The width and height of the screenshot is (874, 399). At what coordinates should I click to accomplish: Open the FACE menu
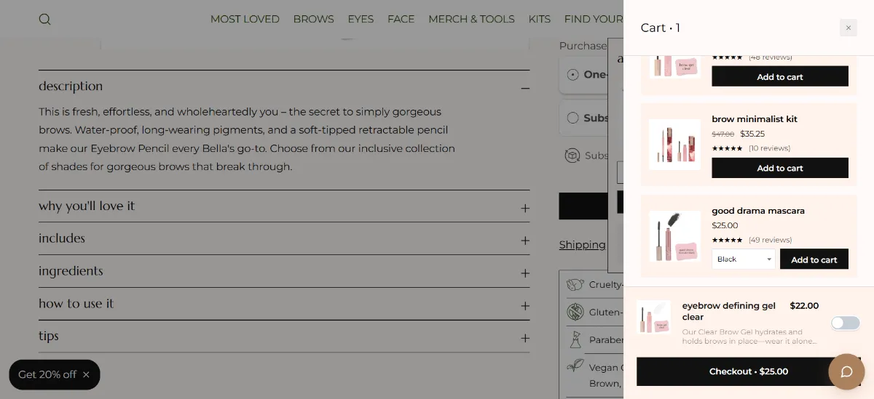coord(401,19)
